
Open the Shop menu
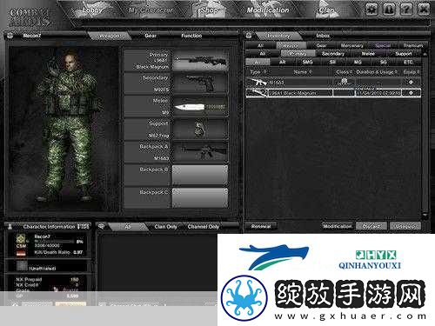[x=209, y=10]
